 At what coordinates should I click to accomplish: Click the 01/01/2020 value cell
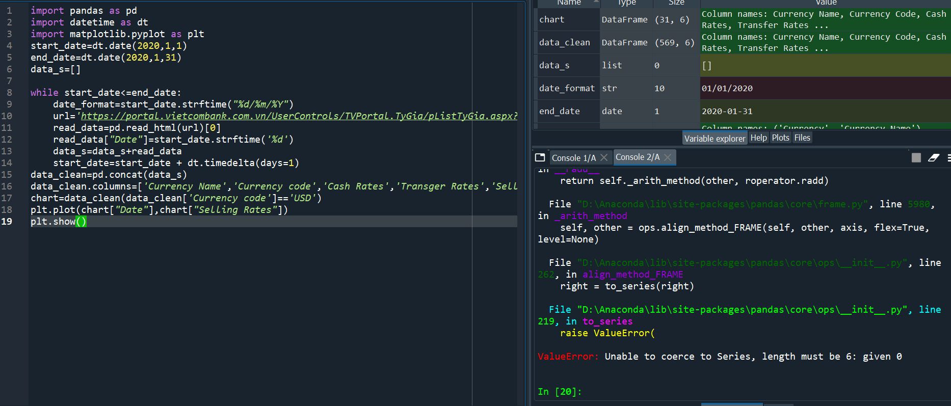[825, 88]
